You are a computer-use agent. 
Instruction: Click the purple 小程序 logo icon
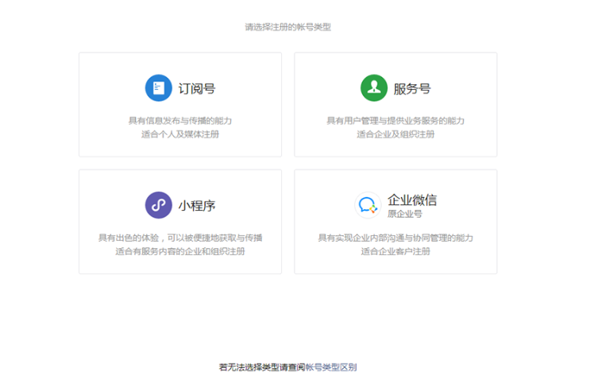click(158, 205)
